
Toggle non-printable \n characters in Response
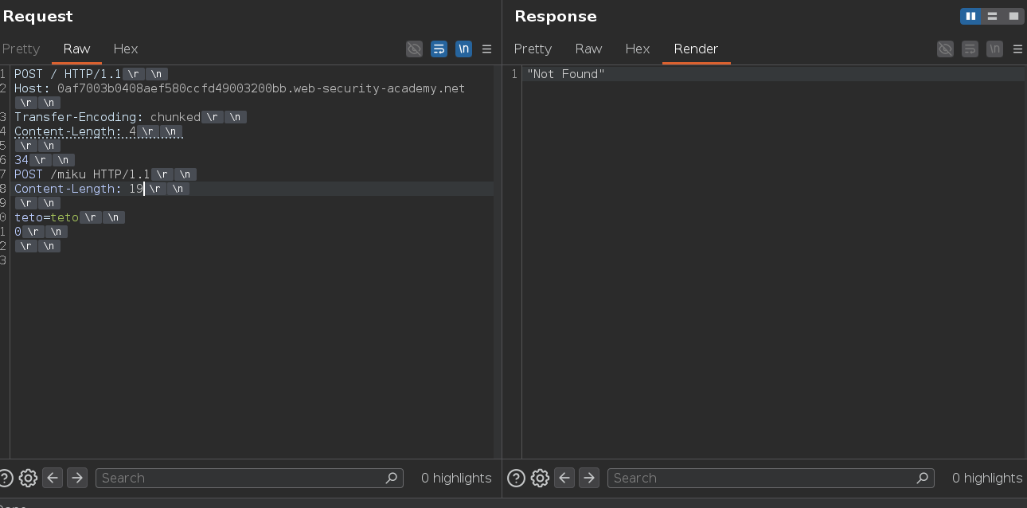pos(994,49)
